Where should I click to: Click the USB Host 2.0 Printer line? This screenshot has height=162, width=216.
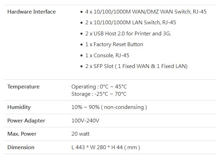[x=128, y=34]
